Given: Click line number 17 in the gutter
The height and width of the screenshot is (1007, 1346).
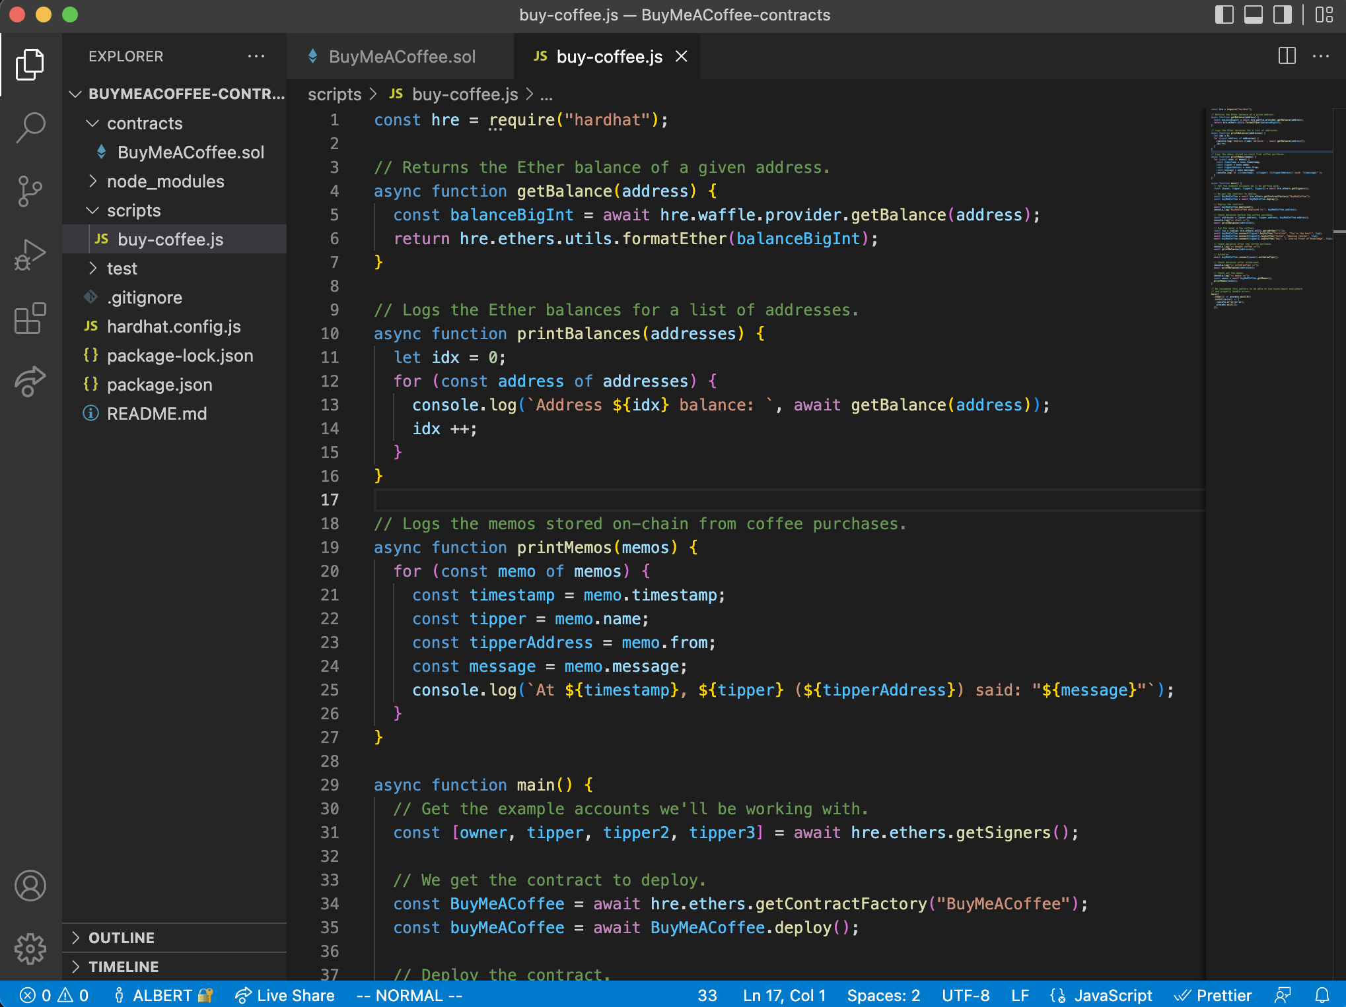Looking at the screenshot, I should [x=330, y=500].
